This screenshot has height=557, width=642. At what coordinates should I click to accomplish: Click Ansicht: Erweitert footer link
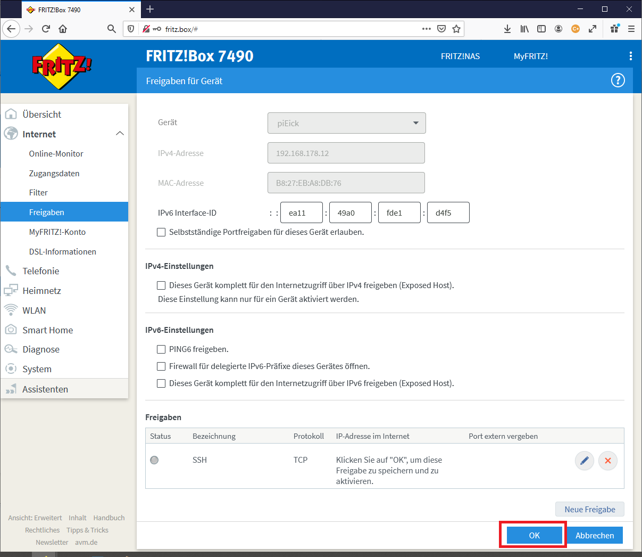tap(35, 518)
